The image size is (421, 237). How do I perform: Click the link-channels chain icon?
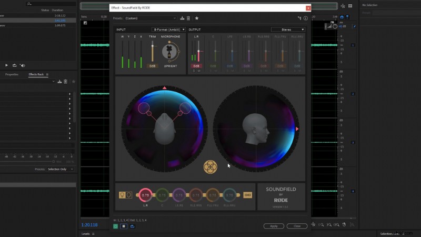[247, 195]
